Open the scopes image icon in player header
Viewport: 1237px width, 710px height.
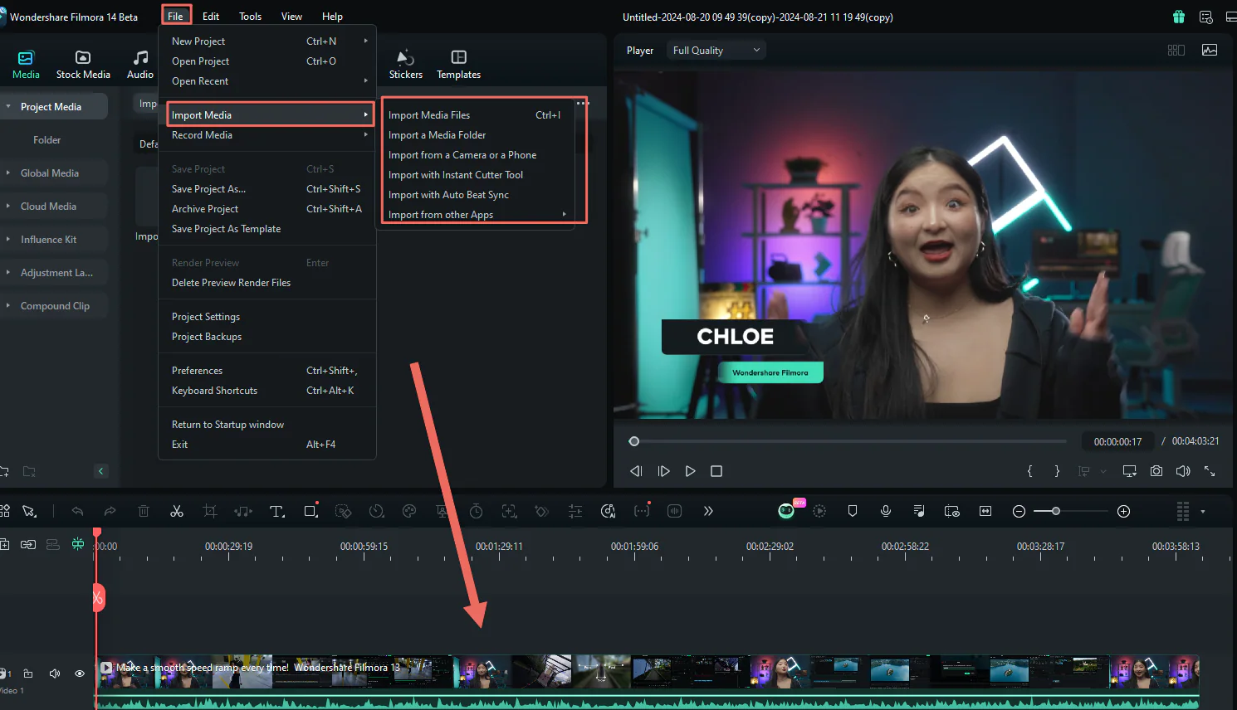pos(1210,50)
